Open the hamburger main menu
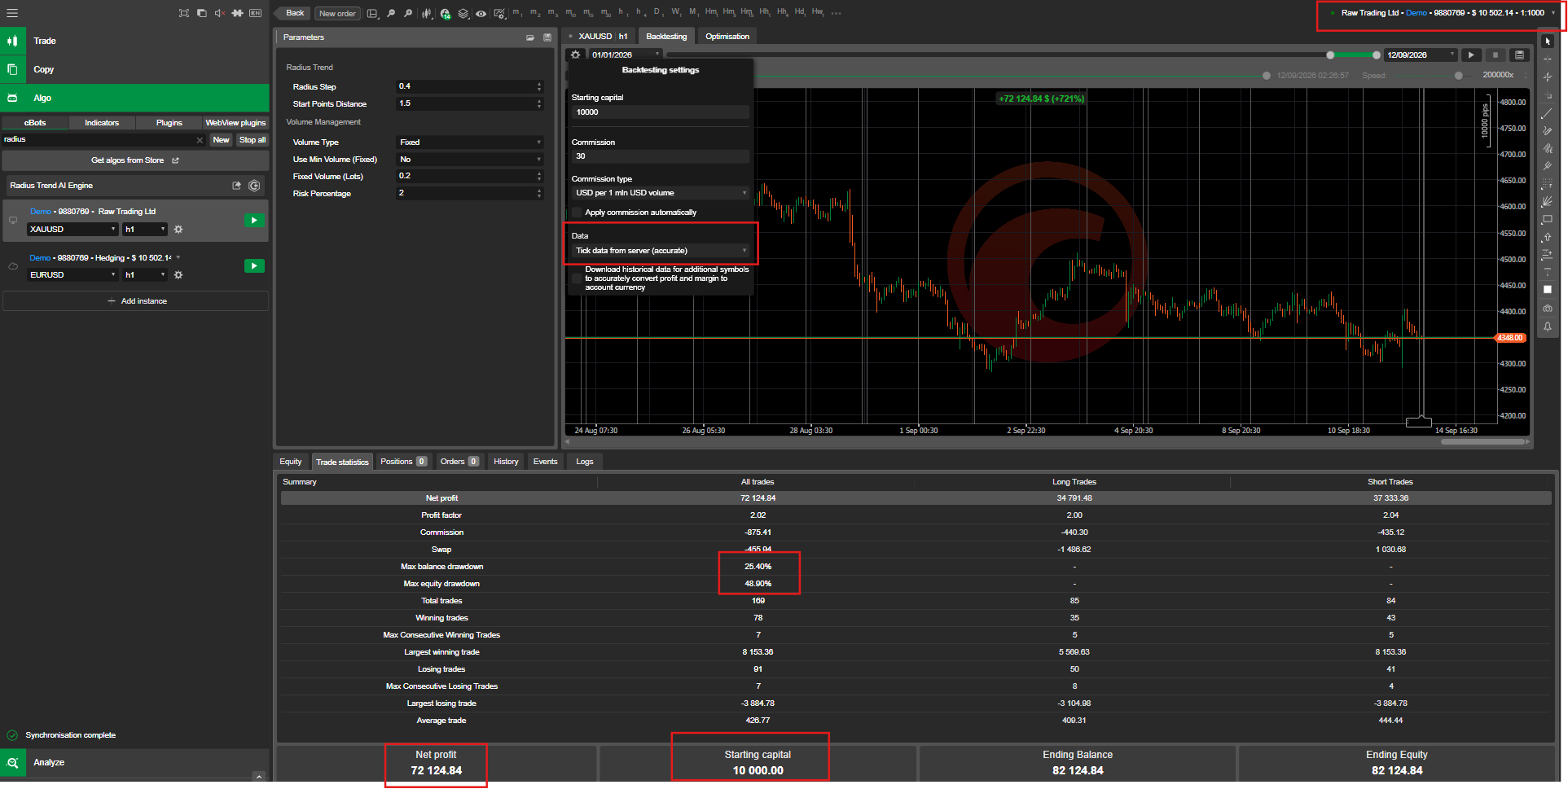This screenshot has height=789, width=1568. click(x=12, y=13)
